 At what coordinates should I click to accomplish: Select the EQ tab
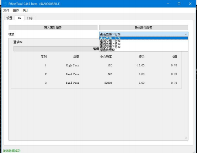click(x=20, y=18)
